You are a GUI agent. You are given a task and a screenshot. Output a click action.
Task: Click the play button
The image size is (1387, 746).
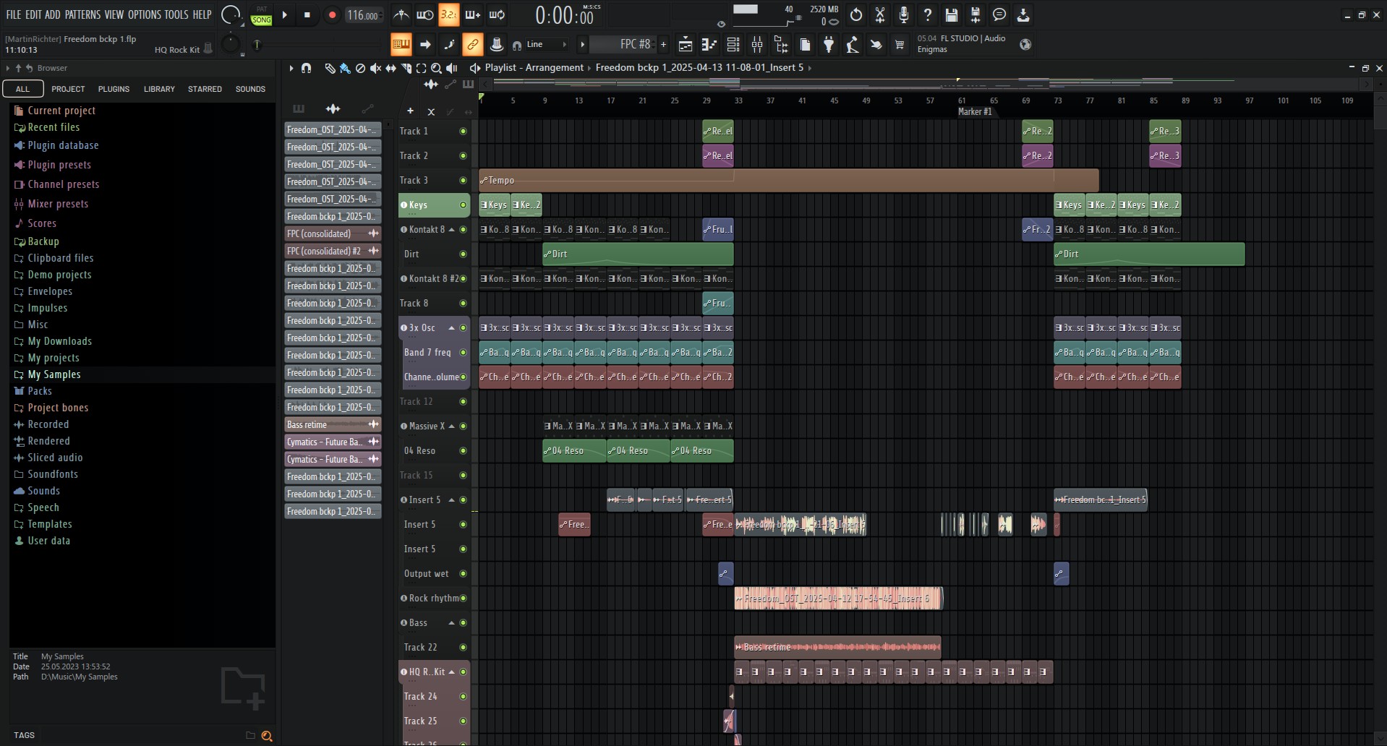pyautogui.click(x=284, y=15)
